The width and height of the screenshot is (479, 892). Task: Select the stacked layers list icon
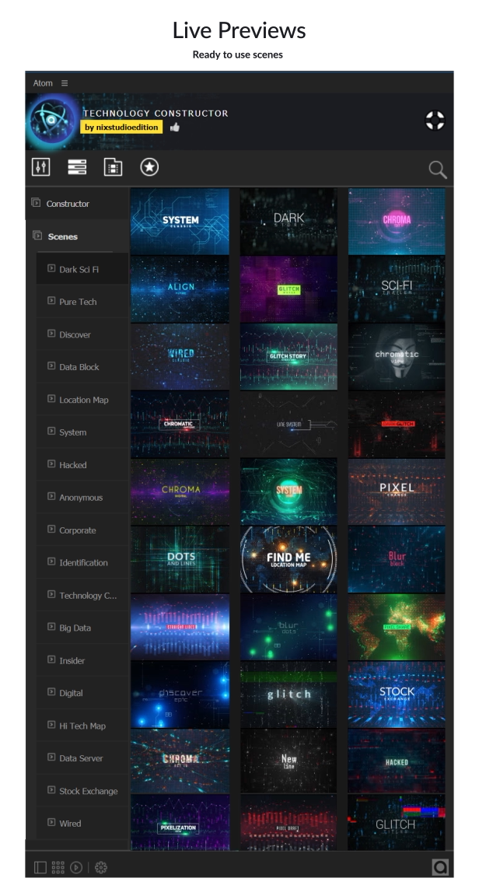[77, 166]
